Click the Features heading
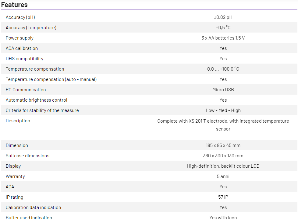The width and height of the screenshot is (298, 223). click(x=14, y=5)
